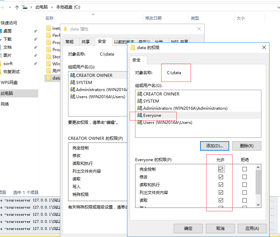Select the 用户 folder icon in file list

point(48,71)
